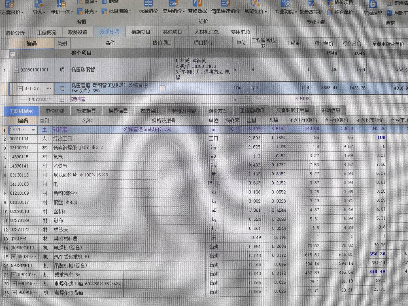Click the 导入 import icon
Screen dimensions: 408x306
click(x=39, y=4)
